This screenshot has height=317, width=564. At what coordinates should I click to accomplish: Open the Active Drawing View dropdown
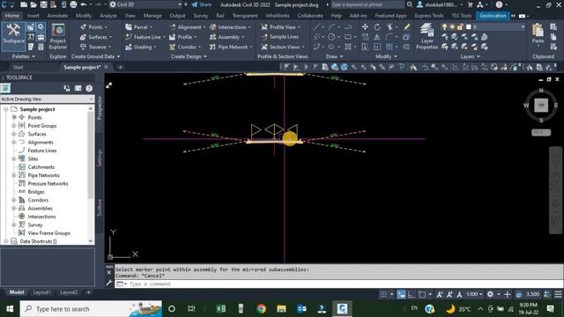coord(47,99)
